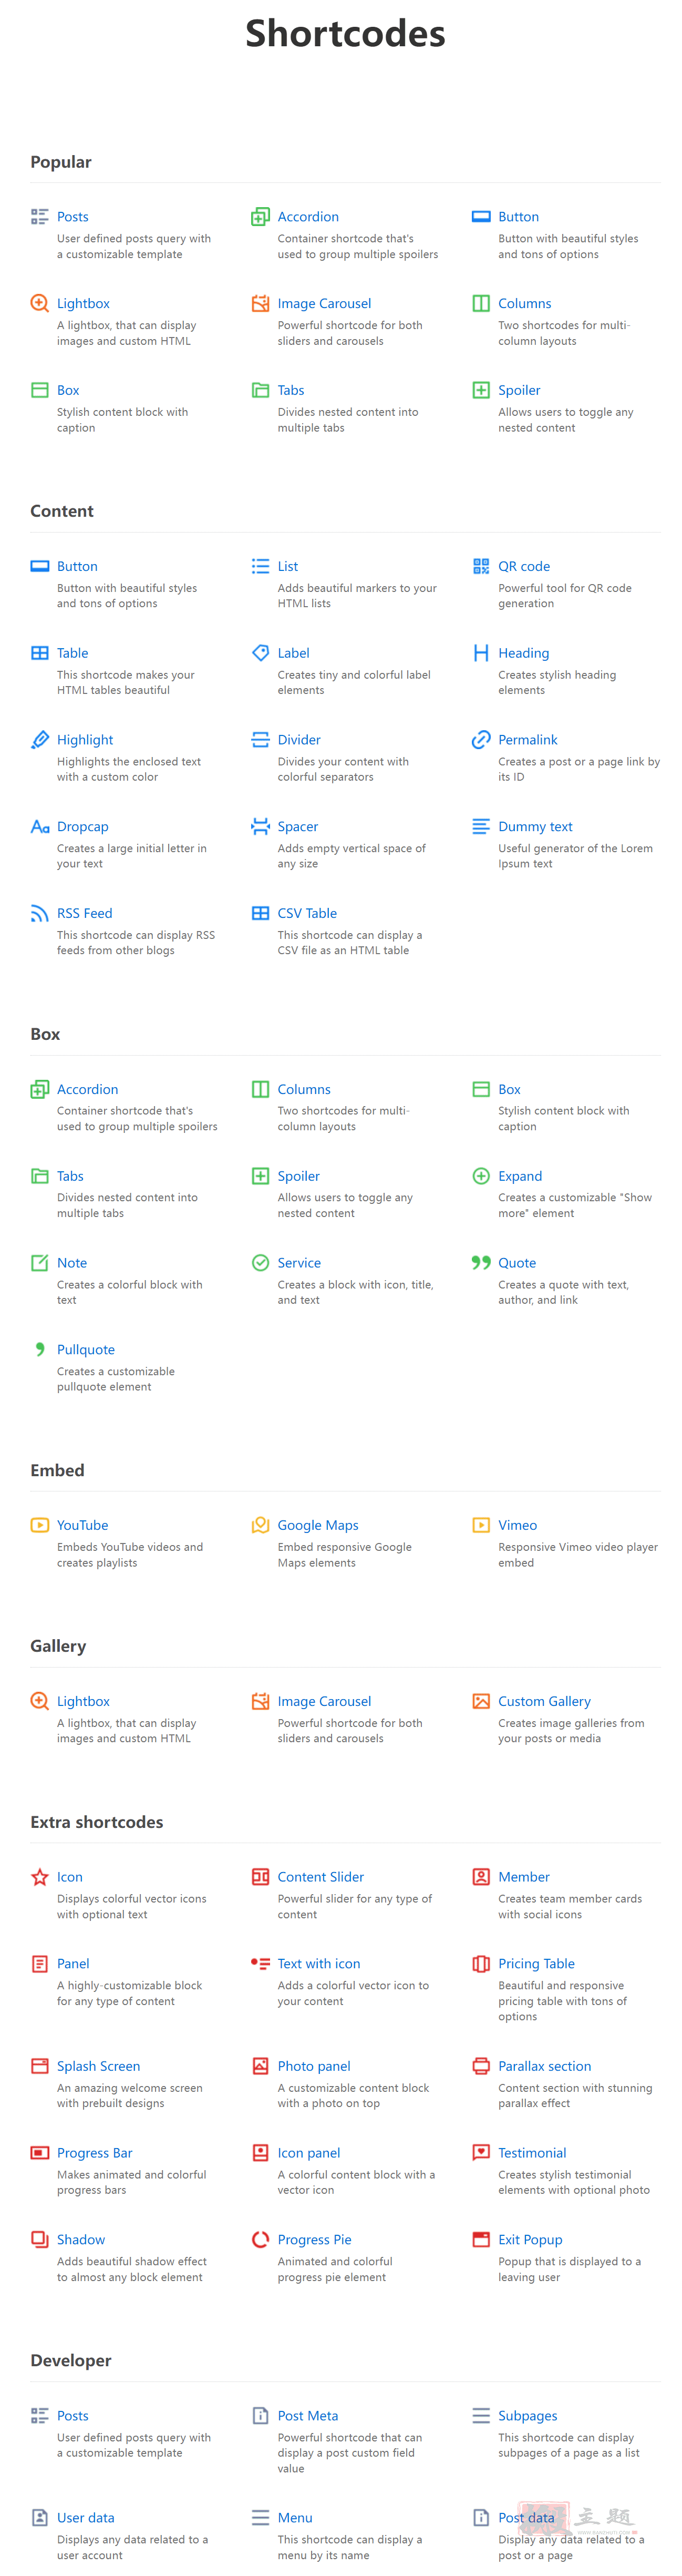Screen dimensions: 682x2576
Task: Click the Progress Pie icon
Action: click(x=260, y=2239)
